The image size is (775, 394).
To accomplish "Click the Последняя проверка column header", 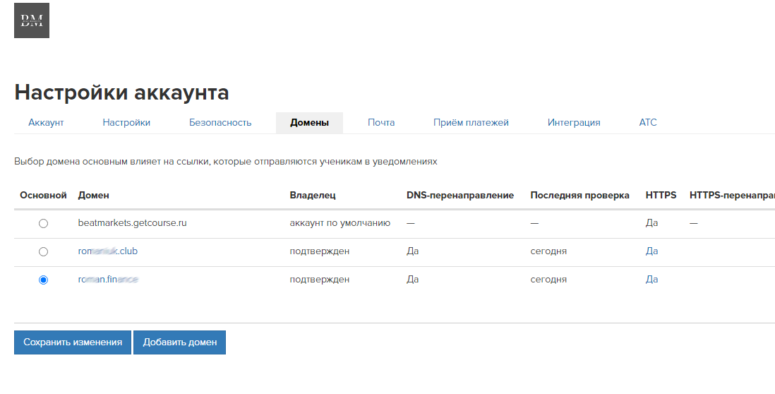I will (x=579, y=196).
